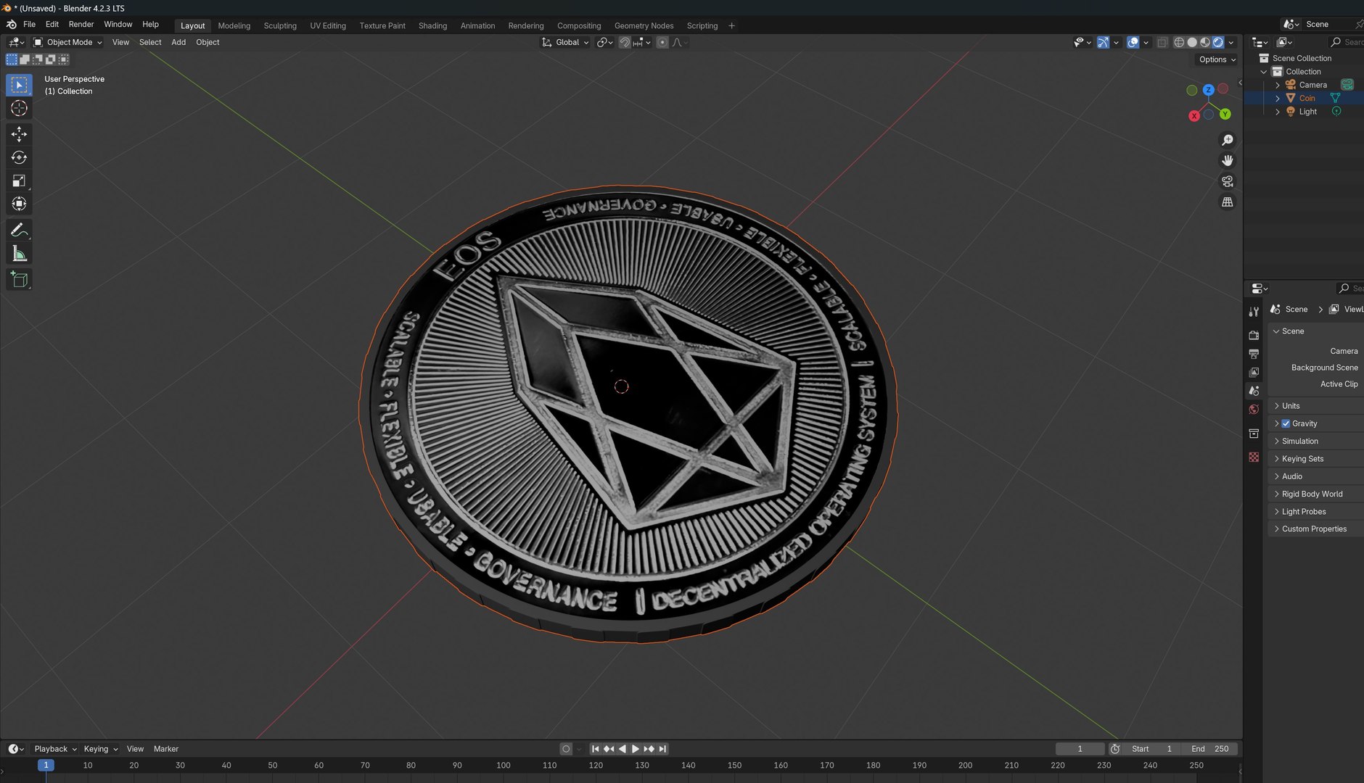1364x783 pixels.
Task: Activate the Move tool
Action: pos(19,134)
